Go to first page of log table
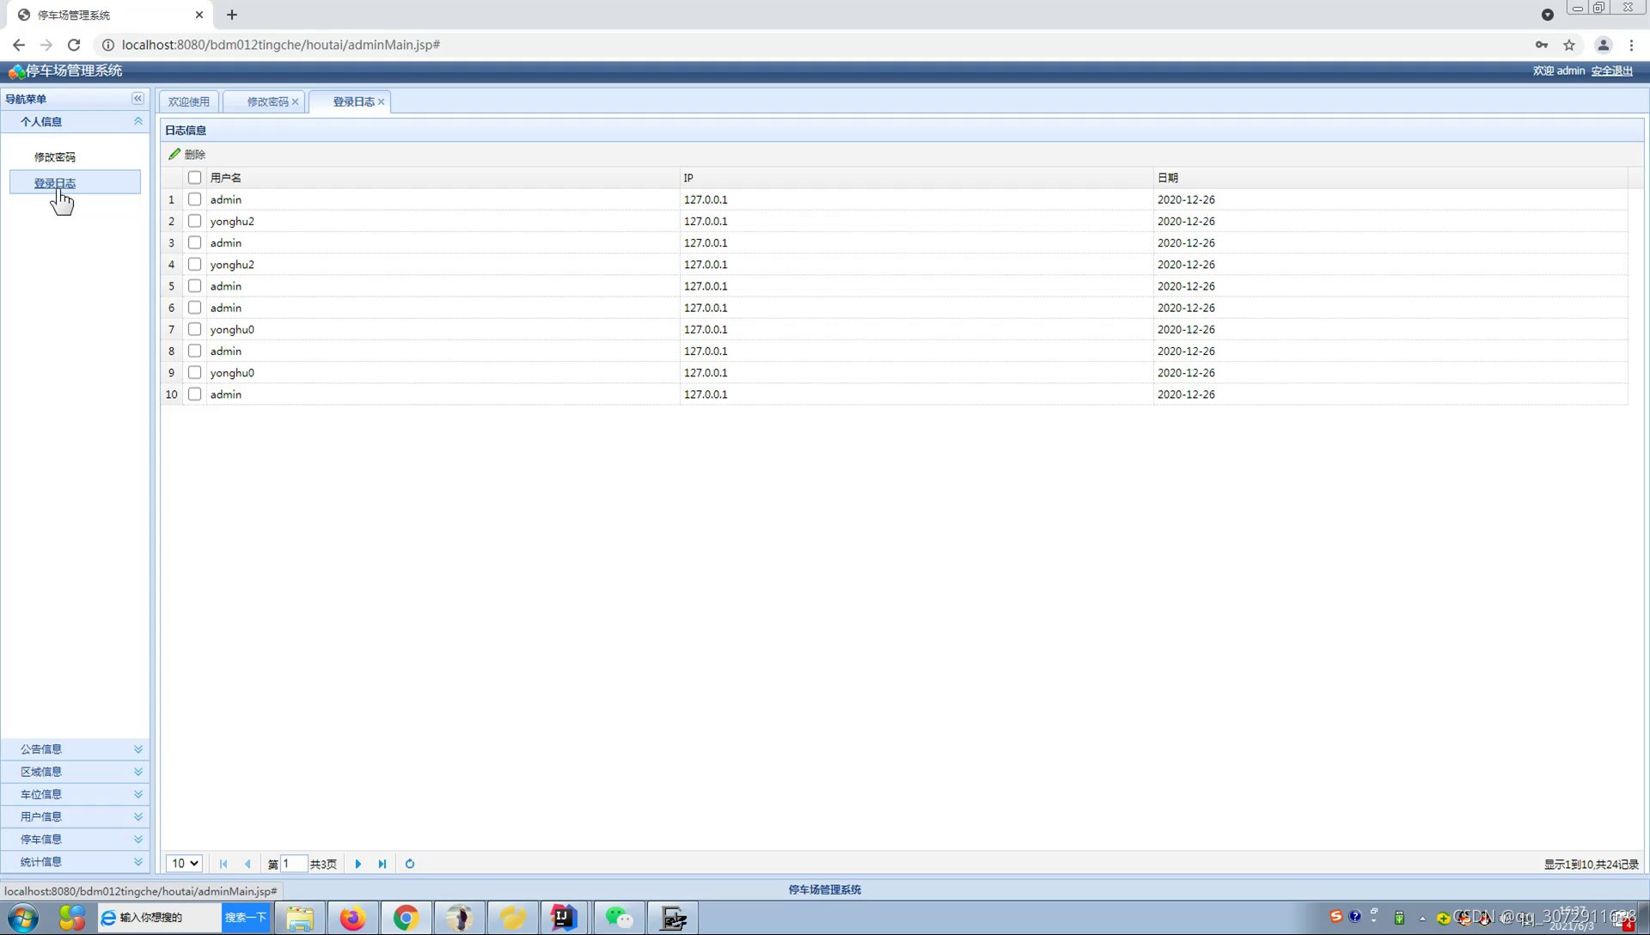 click(x=223, y=864)
